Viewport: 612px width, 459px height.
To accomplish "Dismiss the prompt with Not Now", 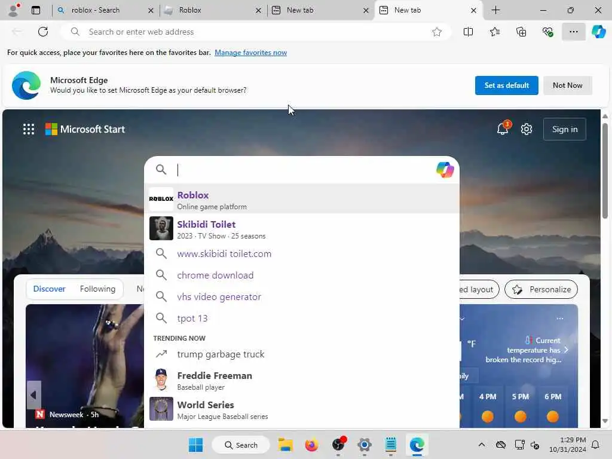I will tap(567, 85).
